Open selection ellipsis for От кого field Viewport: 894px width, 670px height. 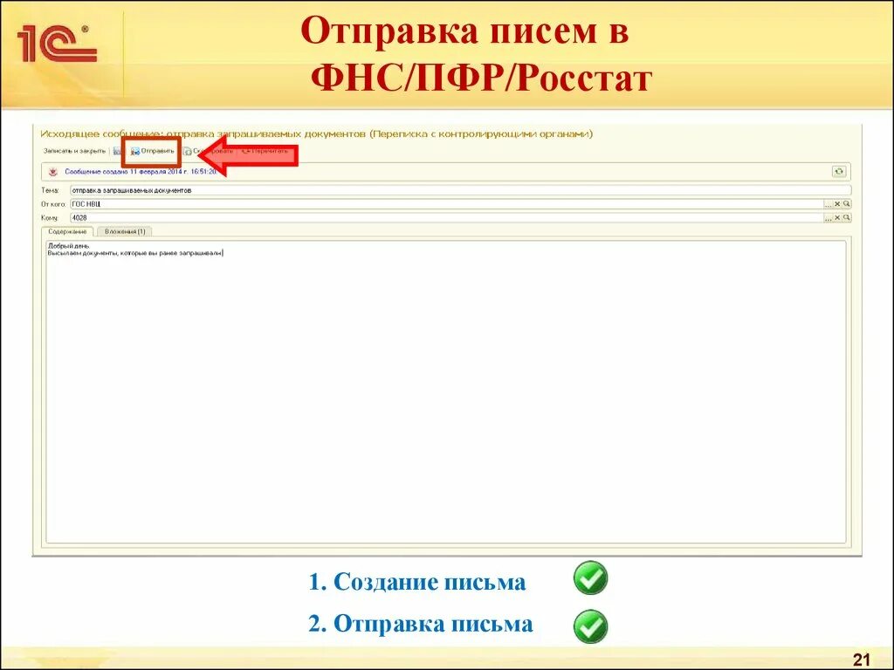(x=828, y=204)
